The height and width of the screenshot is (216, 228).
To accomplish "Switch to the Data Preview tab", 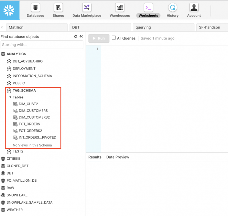I will pos(118,157).
